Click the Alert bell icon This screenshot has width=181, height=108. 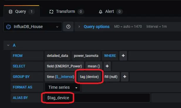coord(101,12)
